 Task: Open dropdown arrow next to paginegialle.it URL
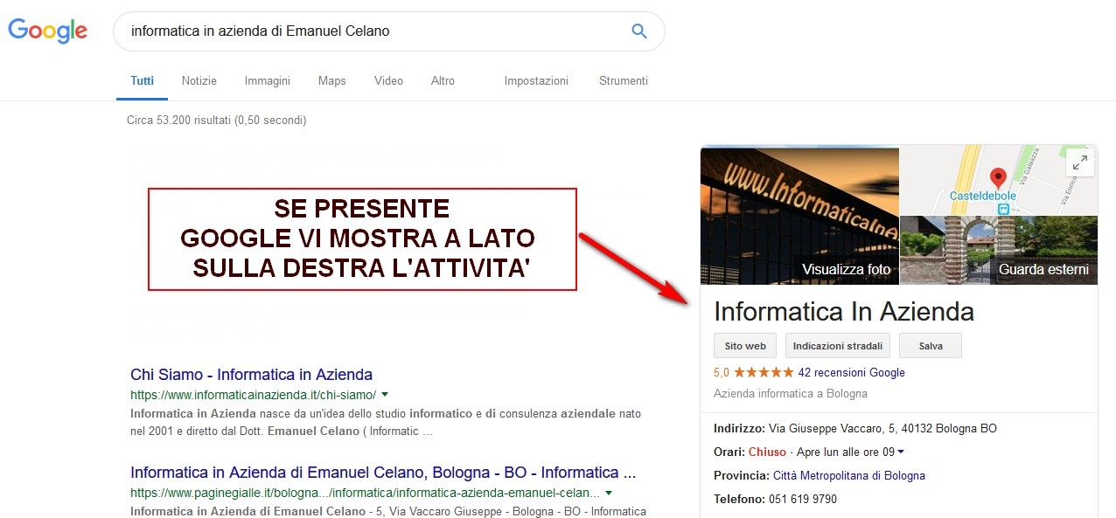(x=609, y=493)
